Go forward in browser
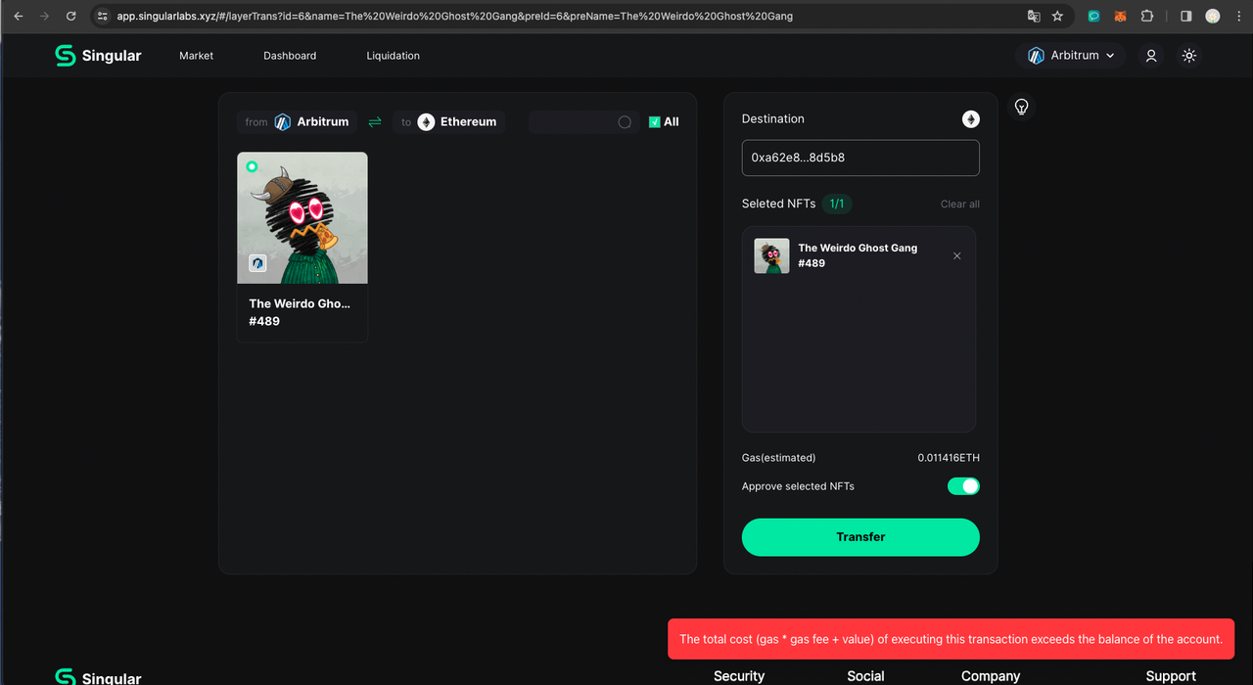Screen dimensions: 1253x685 (x=44, y=17)
